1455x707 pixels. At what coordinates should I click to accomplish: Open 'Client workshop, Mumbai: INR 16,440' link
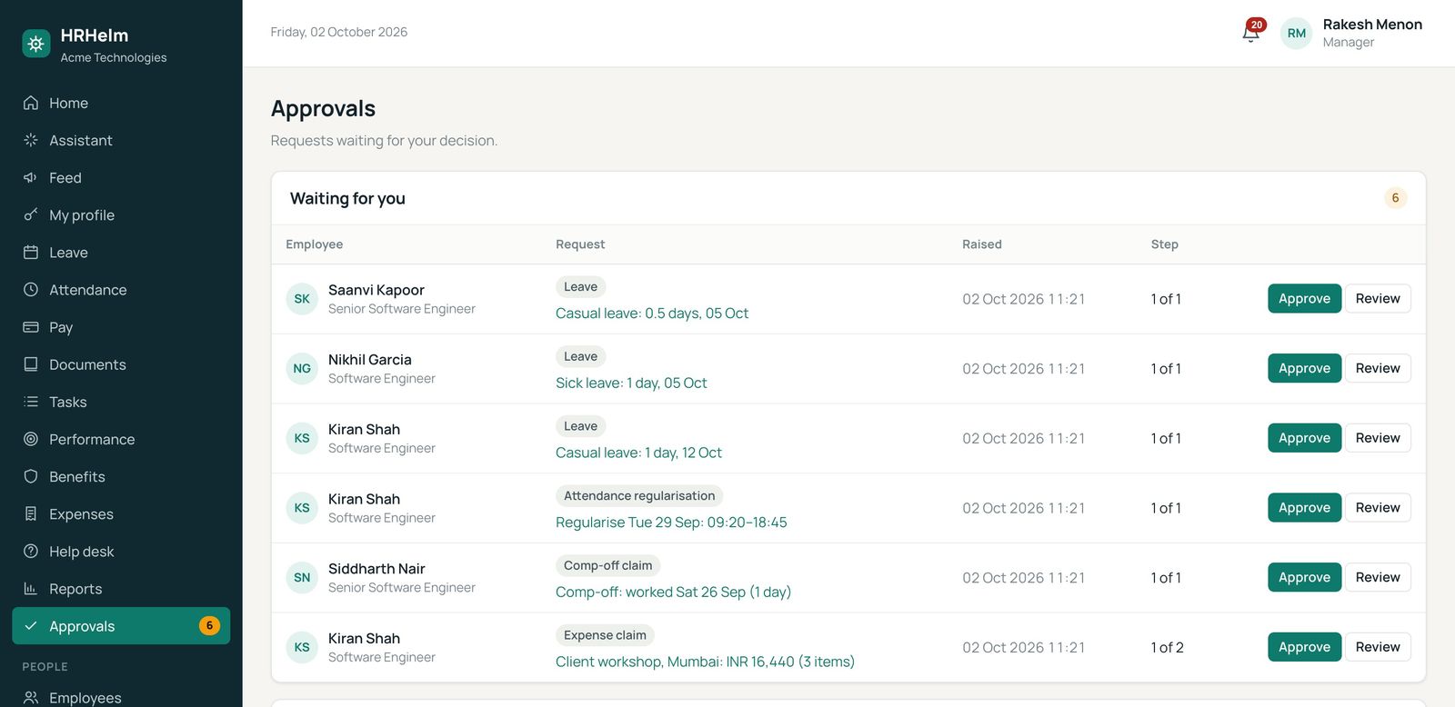pos(705,662)
